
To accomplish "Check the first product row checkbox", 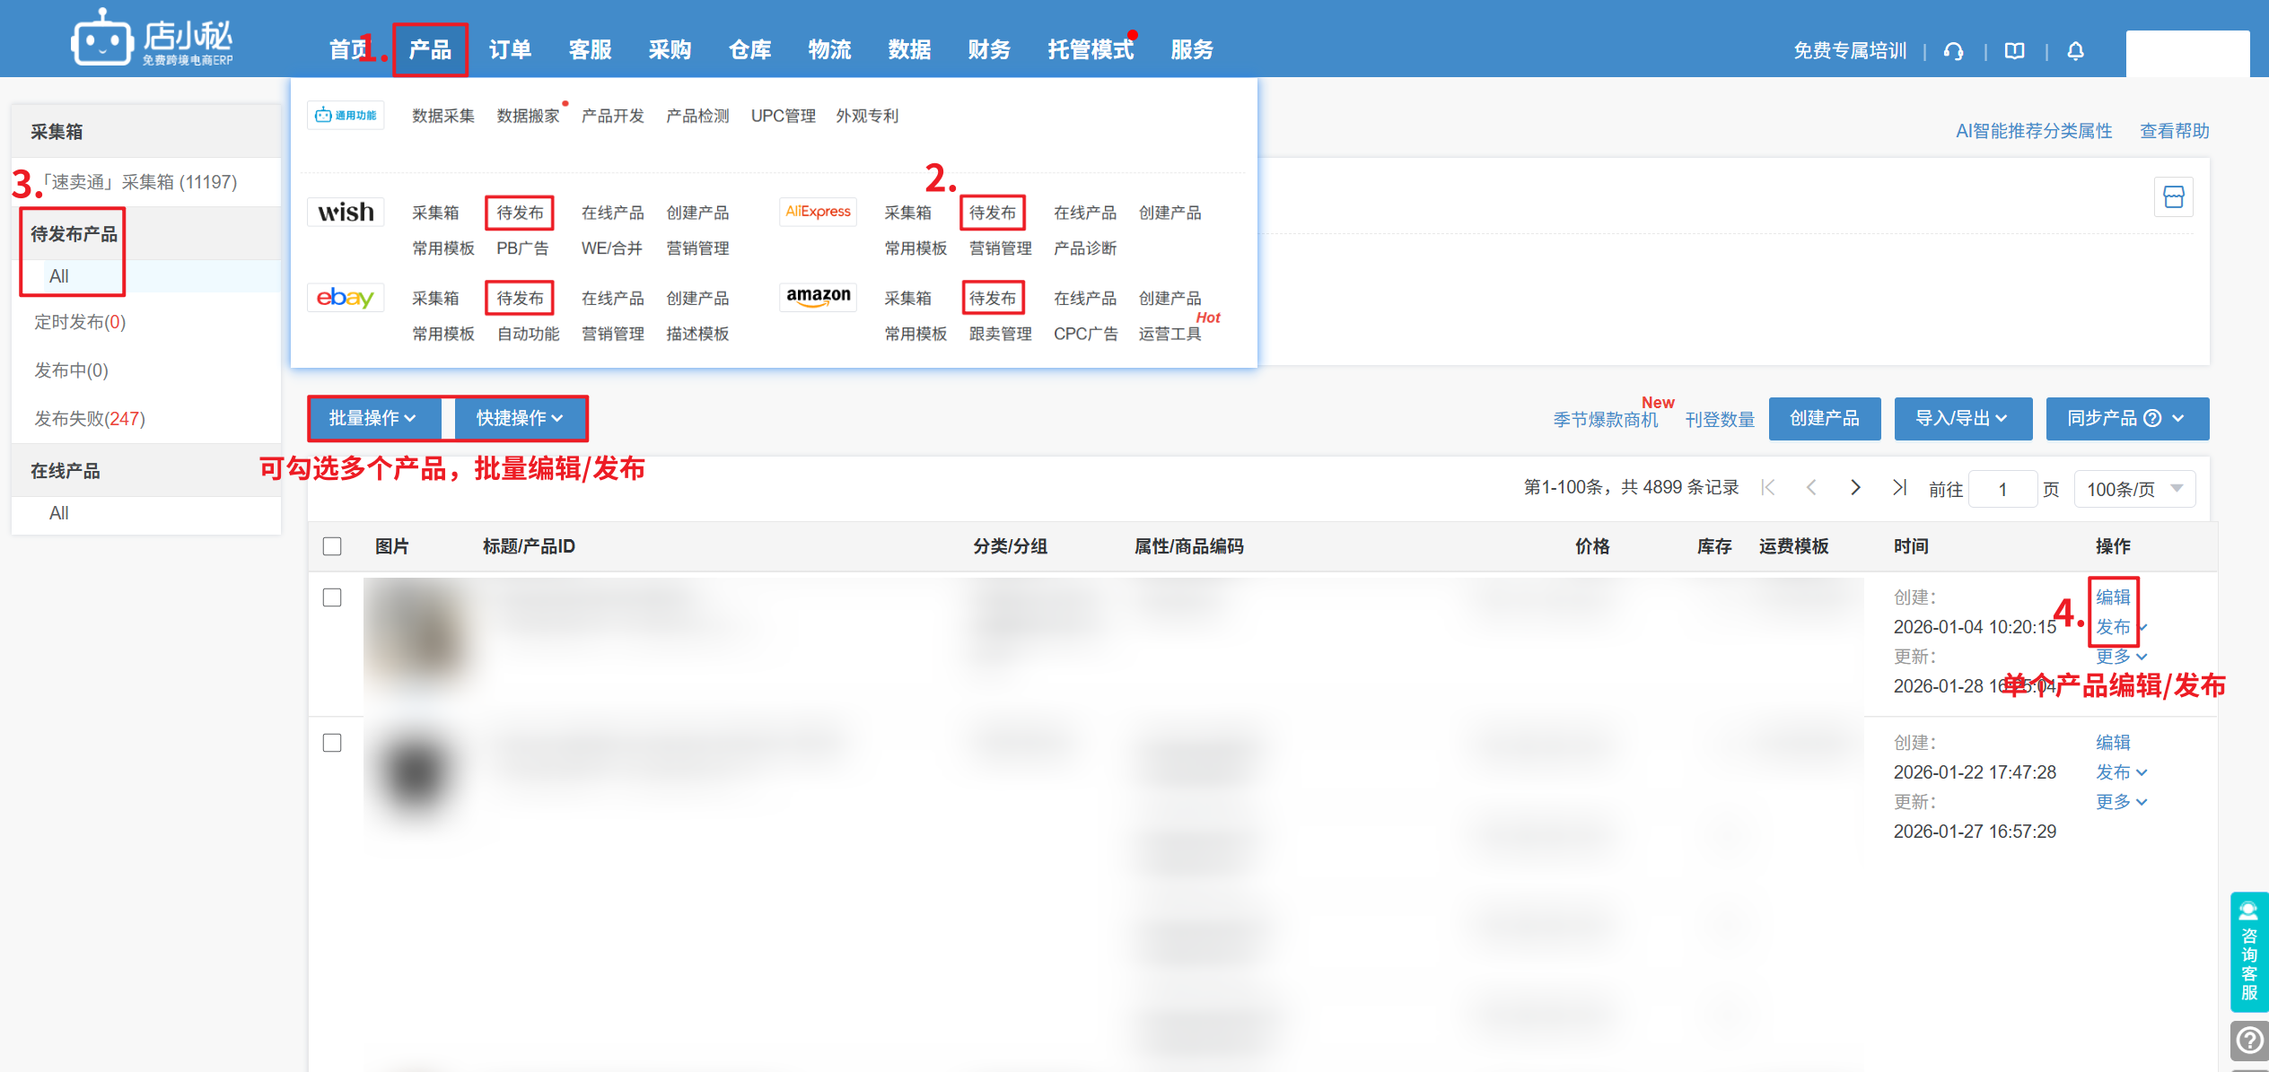I will (x=332, y=597).
